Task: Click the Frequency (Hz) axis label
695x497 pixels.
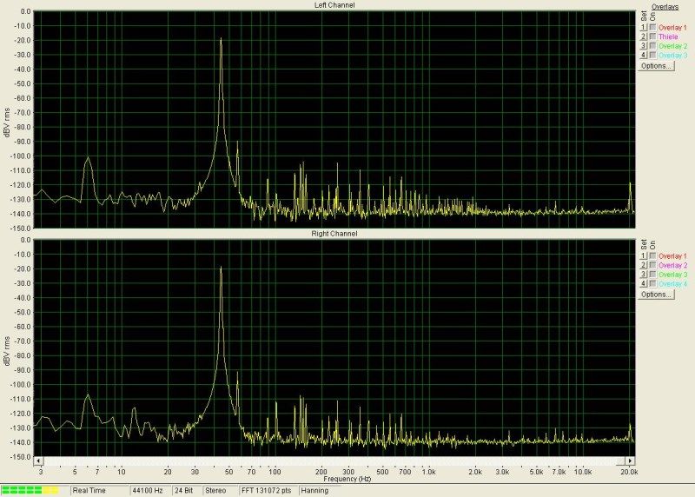Action: [x=347, y=479]
